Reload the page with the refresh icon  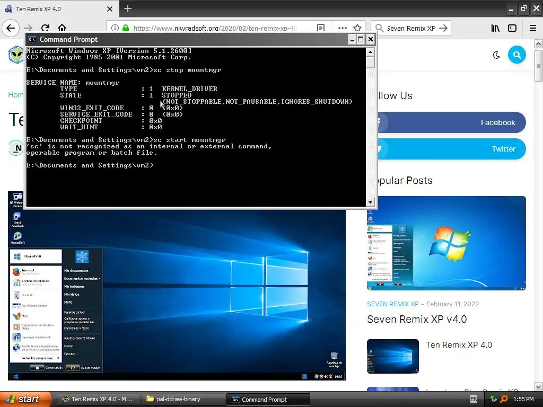point(46,28)
